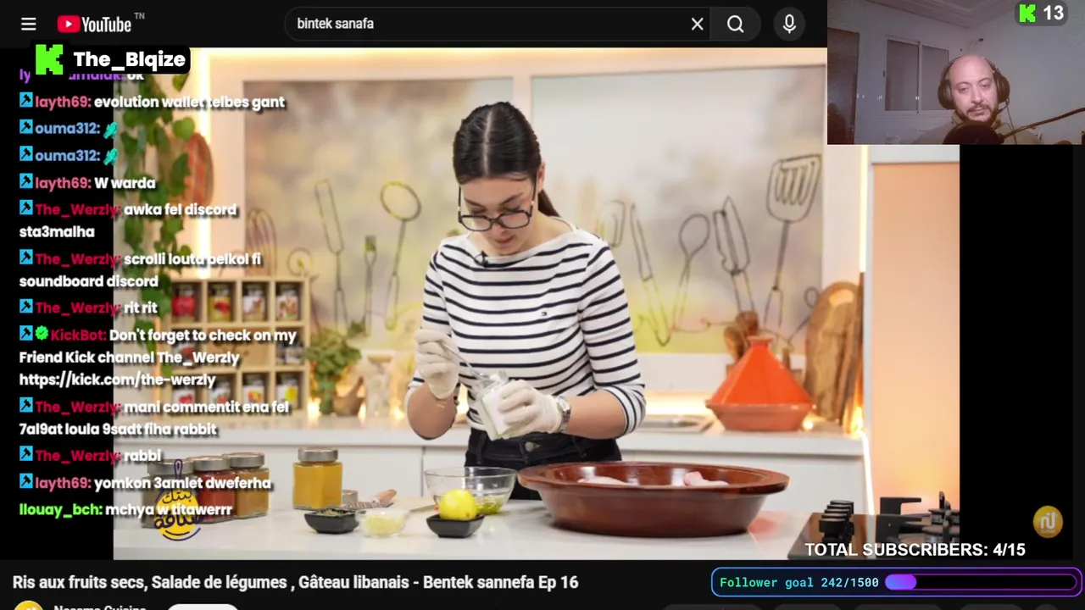Click layth69 message 'yomkon 3amlet dweferha'
This screenshot has width=1085, height=610.
182,483
